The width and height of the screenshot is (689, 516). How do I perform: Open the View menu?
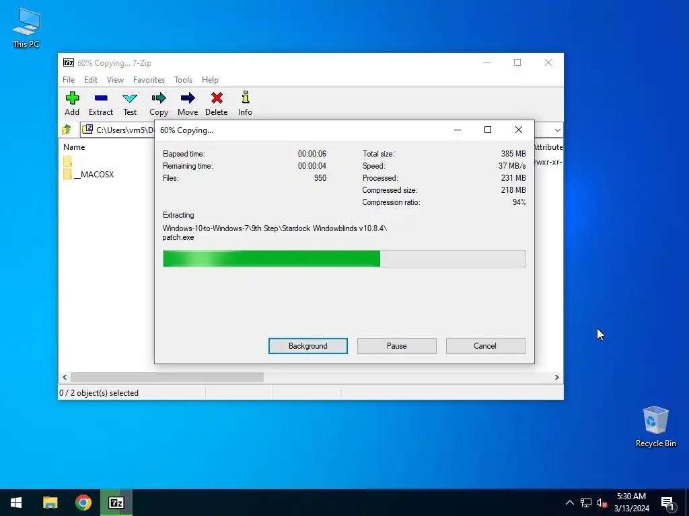115,80
